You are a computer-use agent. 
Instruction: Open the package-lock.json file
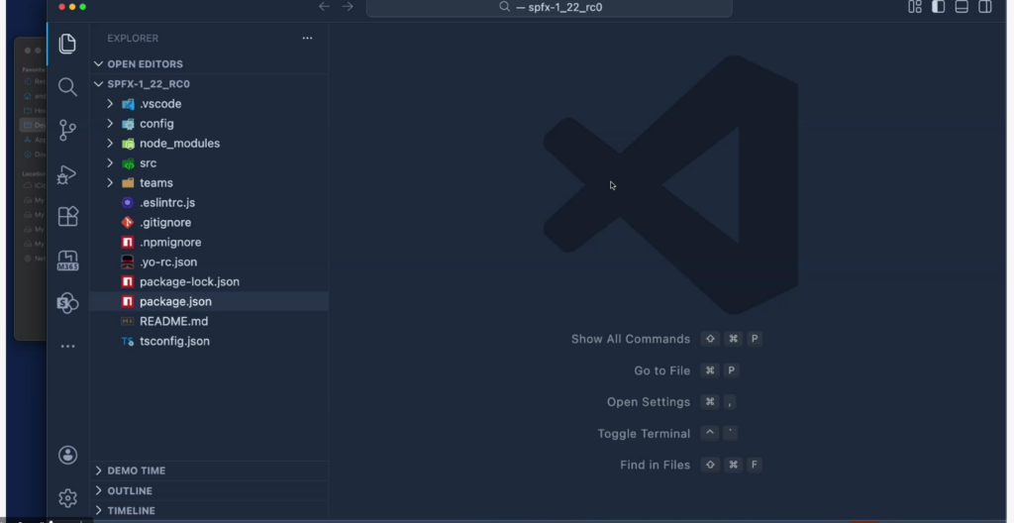point(209,281)
